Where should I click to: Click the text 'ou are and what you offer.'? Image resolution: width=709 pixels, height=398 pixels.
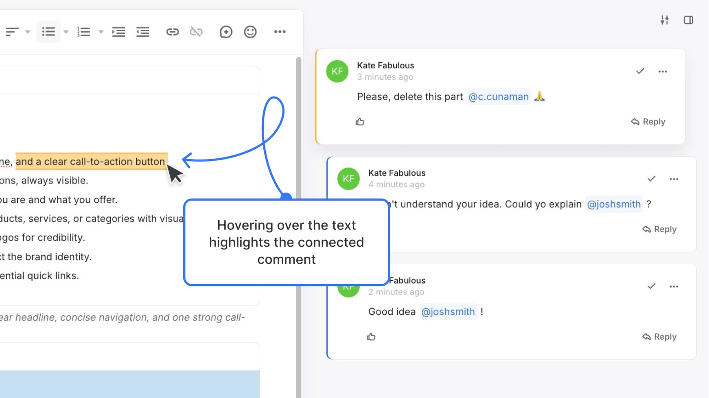click(x=59, y=199)
